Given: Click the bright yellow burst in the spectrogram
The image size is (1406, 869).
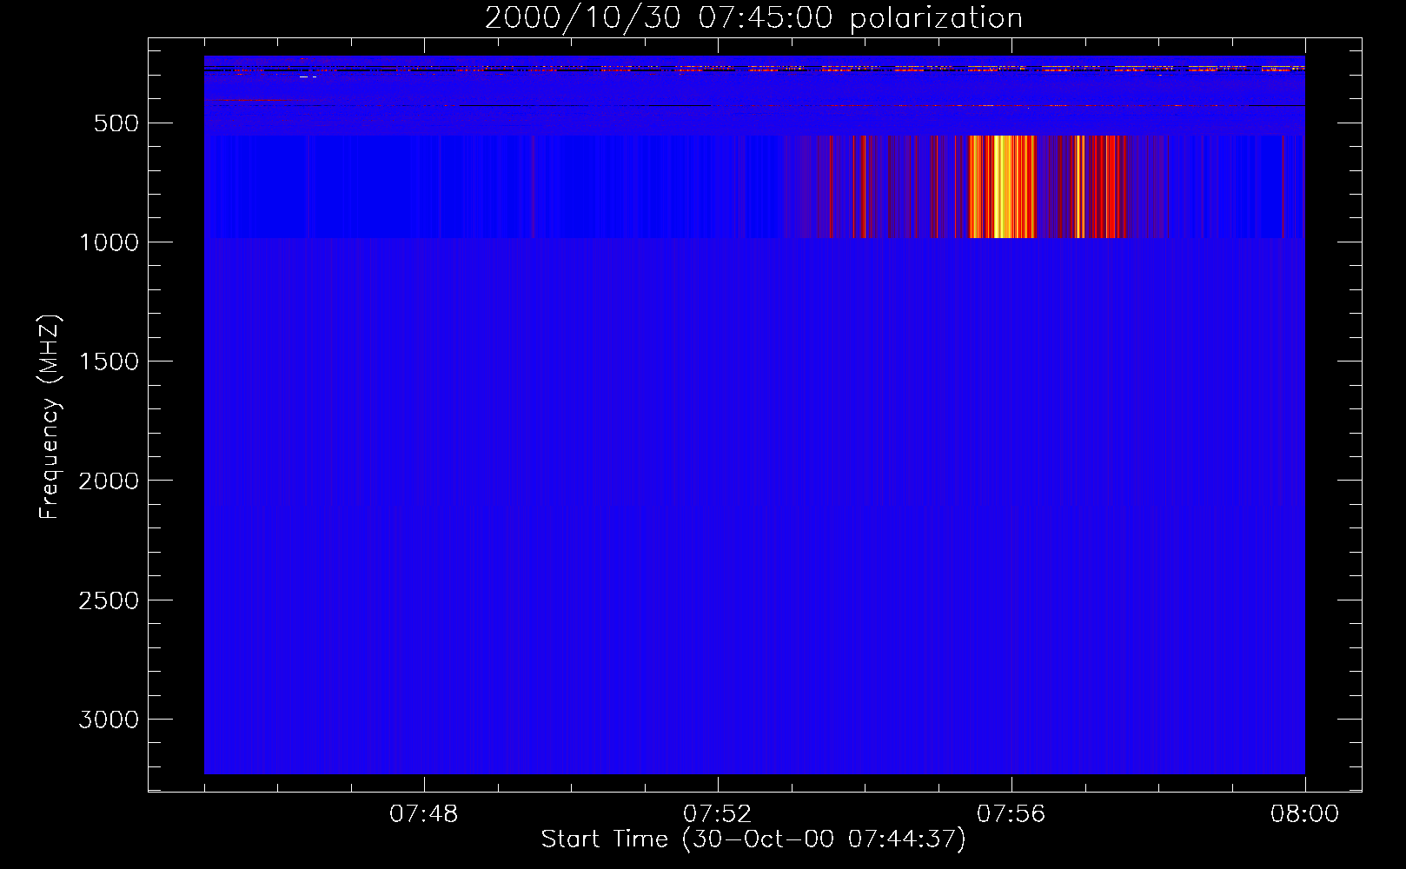Looking at the screenshot, I should 1002,186.
